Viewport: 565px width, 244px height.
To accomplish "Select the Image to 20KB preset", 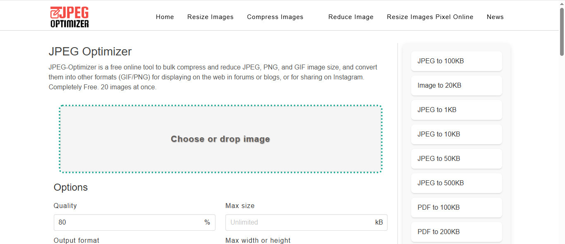I will [x=456, y=85].
